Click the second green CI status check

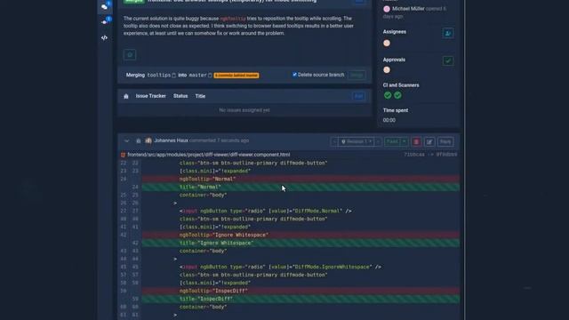[x=397, y=95]
